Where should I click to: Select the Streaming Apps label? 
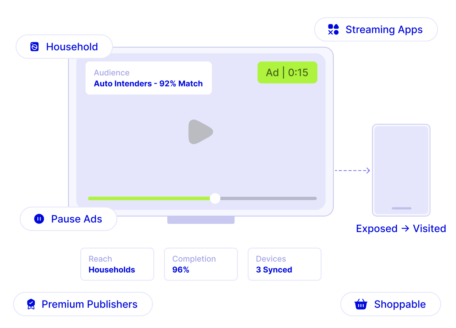(x=384, y=30)
